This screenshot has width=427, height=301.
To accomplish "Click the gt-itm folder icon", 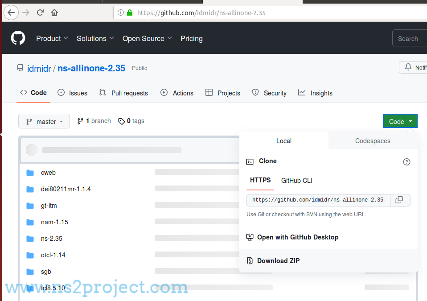I will [x=30, y=206].
